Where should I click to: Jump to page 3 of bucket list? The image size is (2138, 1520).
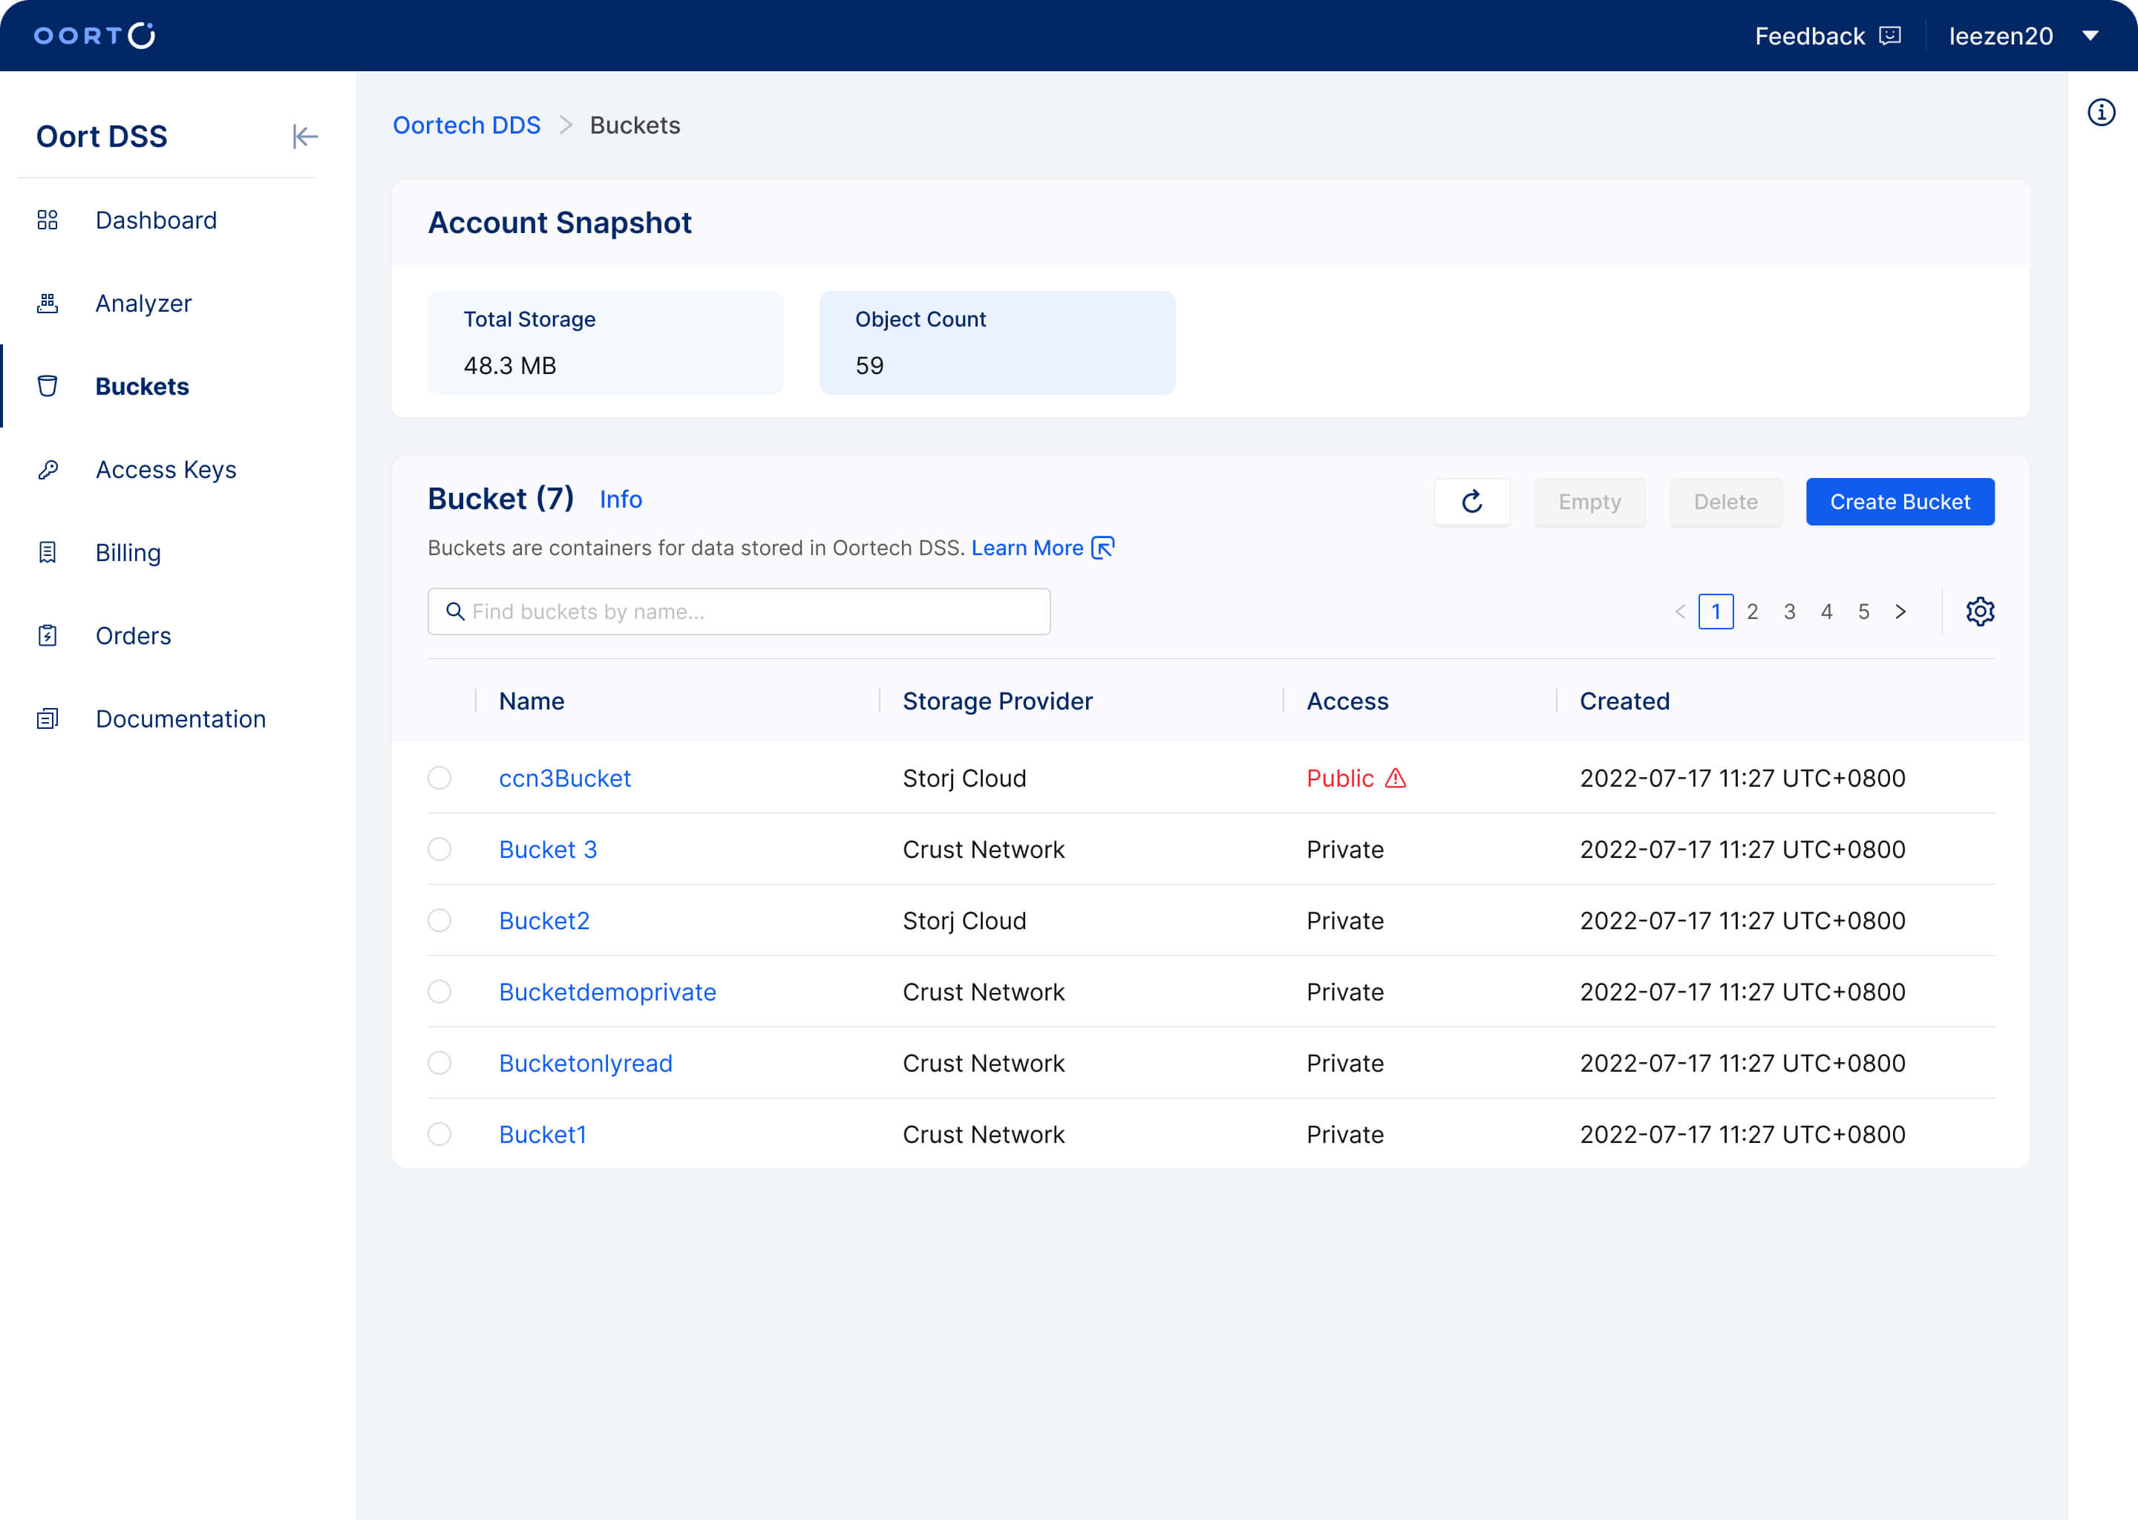(1789, 611)
